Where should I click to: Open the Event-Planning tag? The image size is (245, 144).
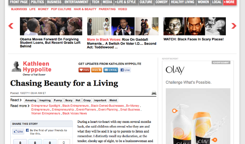point(108,109)
